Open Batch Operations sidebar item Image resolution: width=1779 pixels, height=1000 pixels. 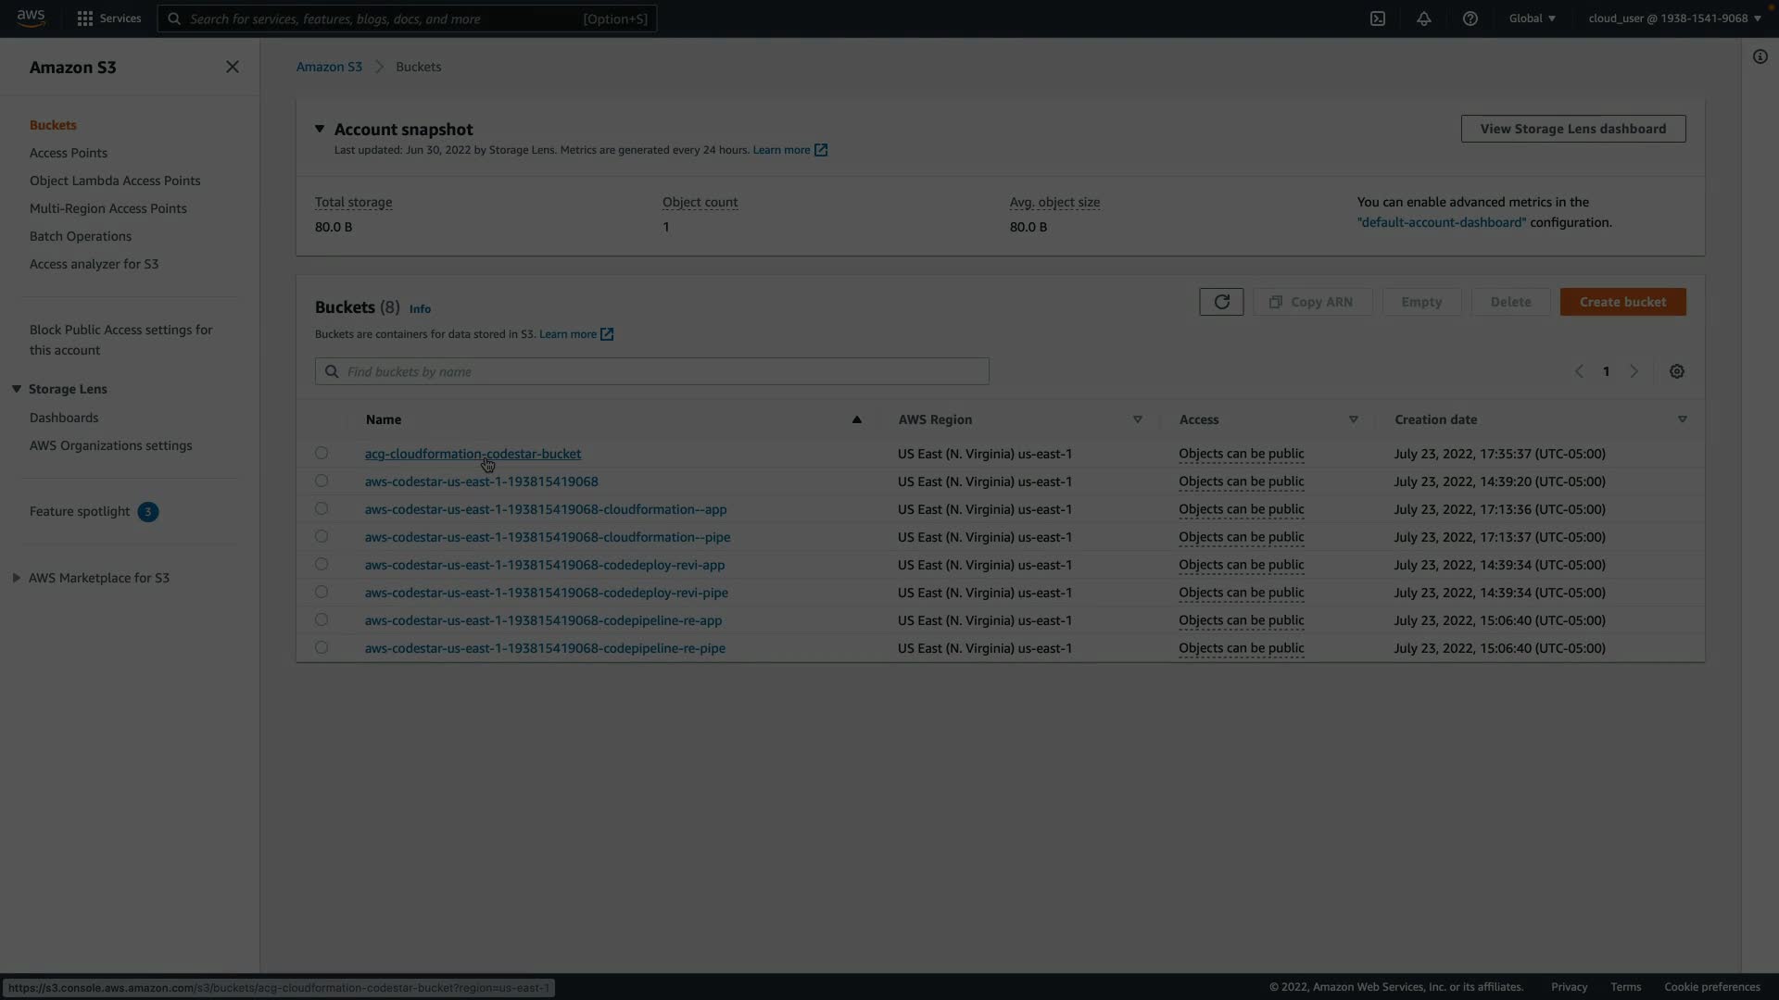pyautogui.click(x=81, y=236)
